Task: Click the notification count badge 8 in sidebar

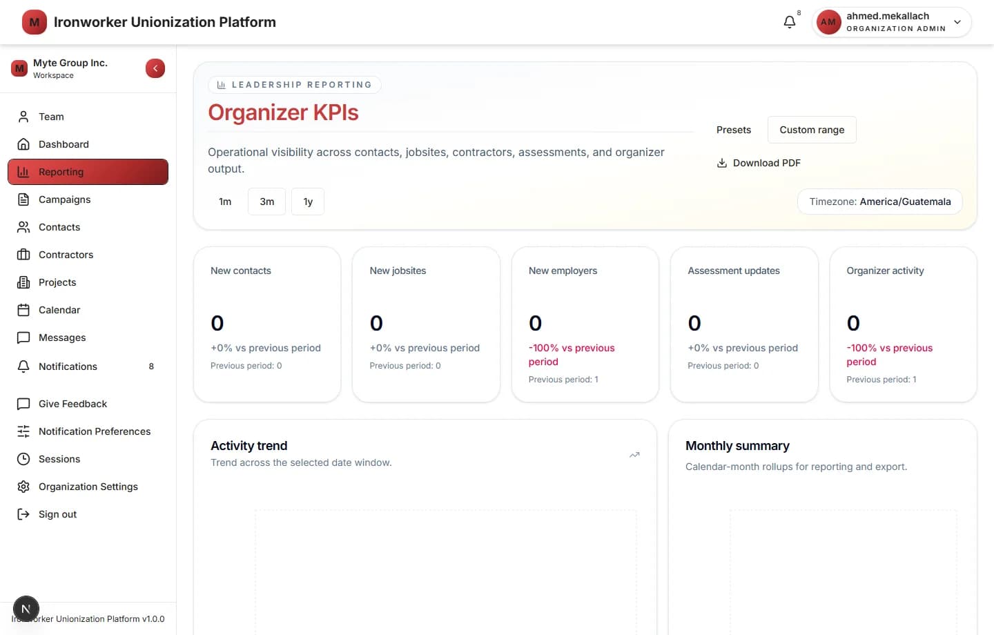Action: [x=151, y=367]
